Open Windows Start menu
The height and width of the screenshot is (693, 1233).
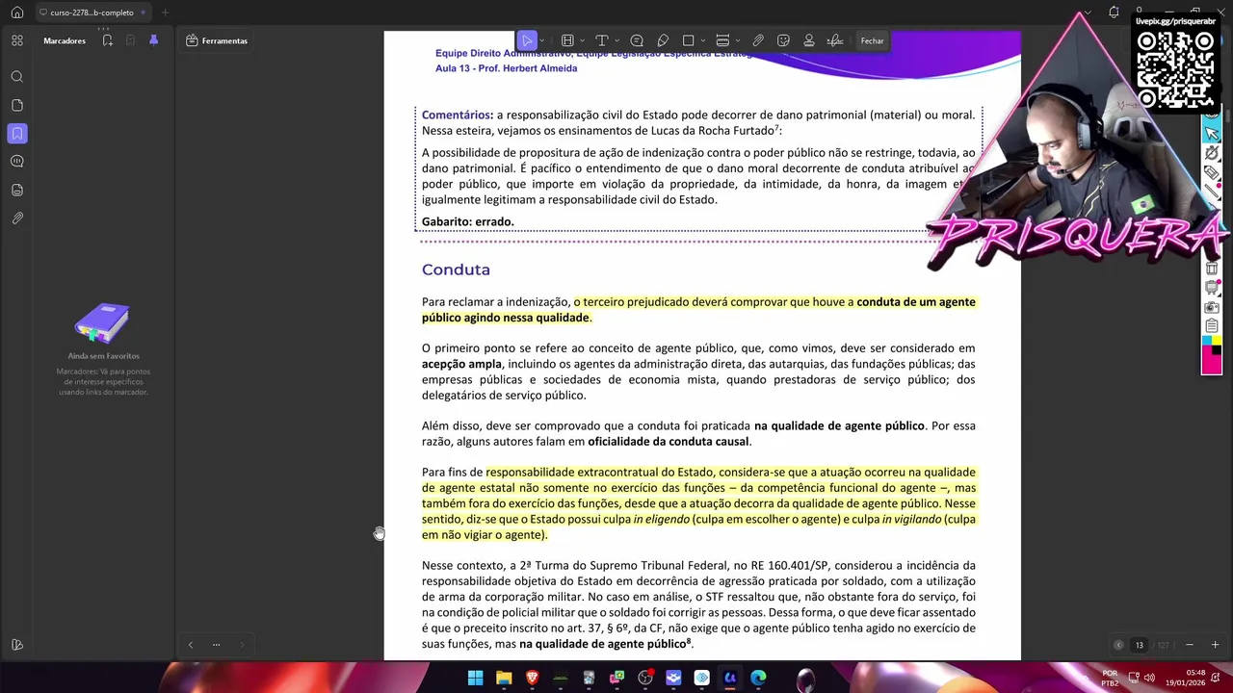(x=475, y=679)
